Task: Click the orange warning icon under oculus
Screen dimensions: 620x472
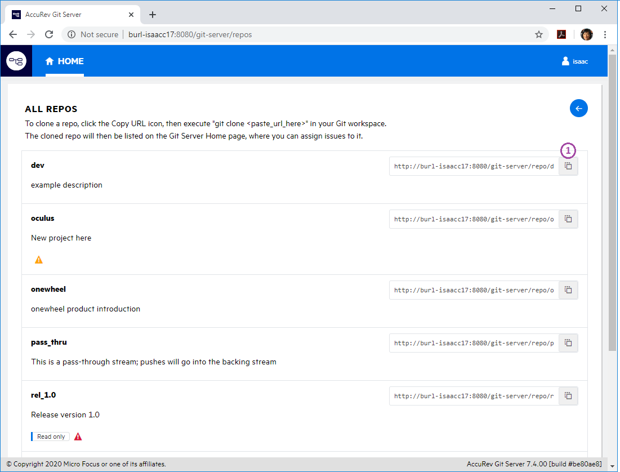Action: pyautogui.click(x=39, y=260)
